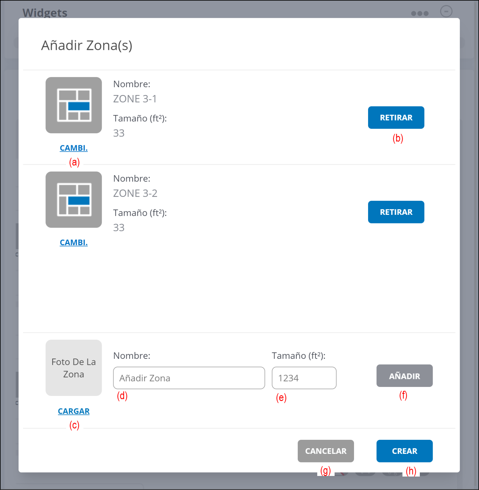Click the Añadir Zona(s) dialog title
The image size is (479, 490).
pyautogui.click(x=87, y=45)
